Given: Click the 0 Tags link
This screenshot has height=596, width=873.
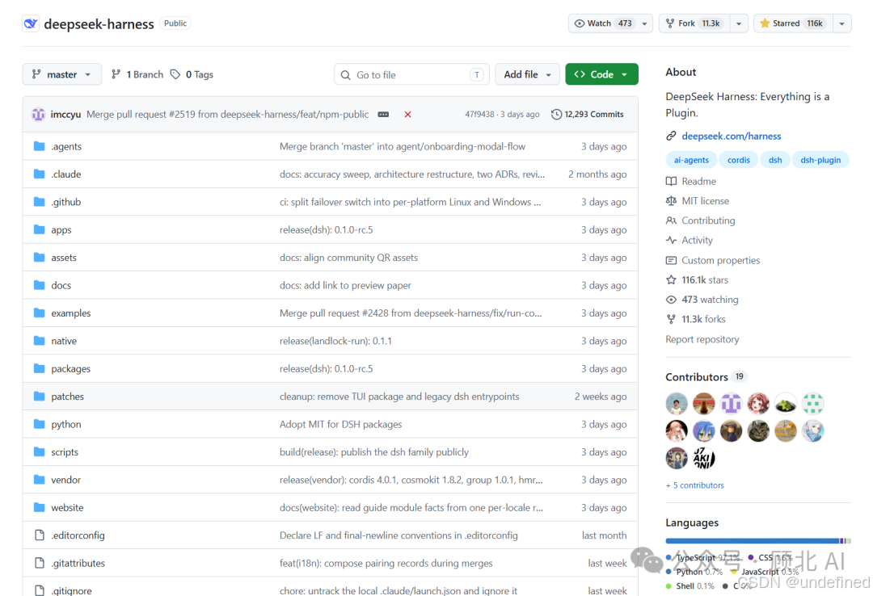Looking at the screenshot, I should pos(192,74).
